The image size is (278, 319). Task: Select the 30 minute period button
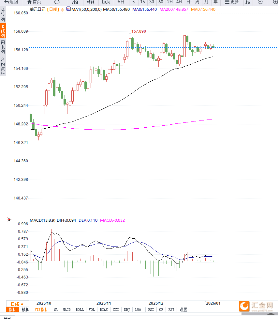point(152,2)
